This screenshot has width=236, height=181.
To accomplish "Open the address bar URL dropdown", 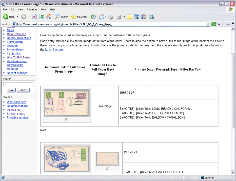I will pyautogui.click(x=208, y=24).
